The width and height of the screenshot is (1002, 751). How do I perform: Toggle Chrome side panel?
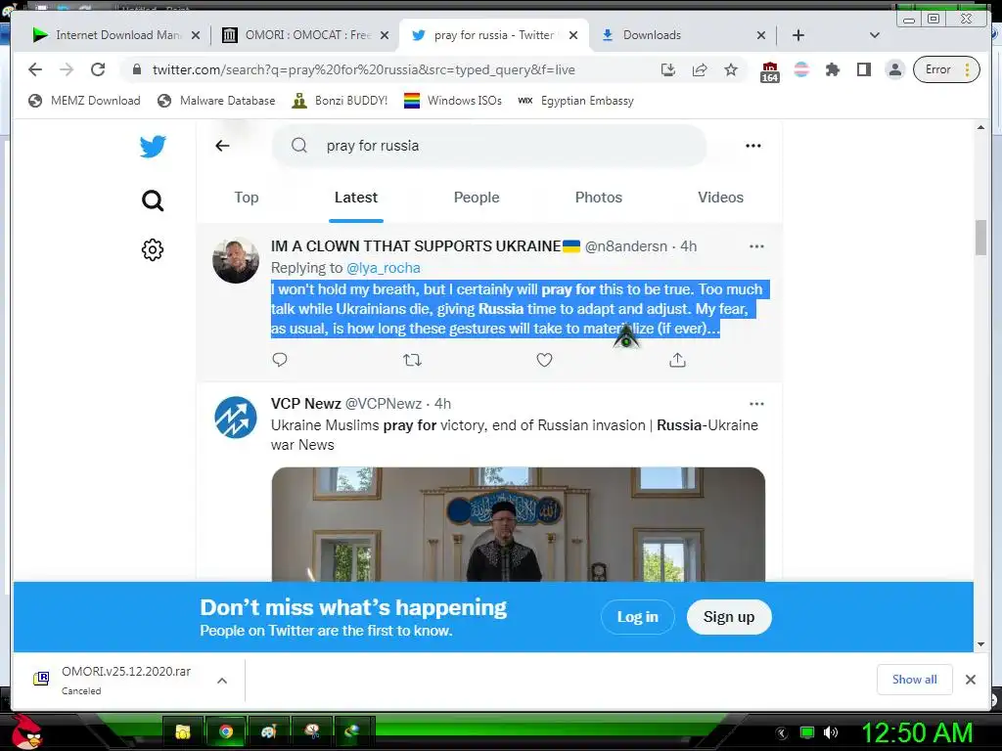pos(864,69)
